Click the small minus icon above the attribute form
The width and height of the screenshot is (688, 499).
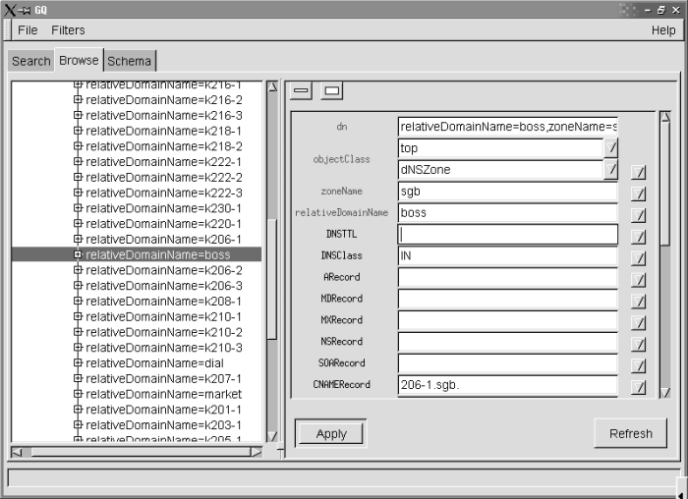[x=301, y=91]
